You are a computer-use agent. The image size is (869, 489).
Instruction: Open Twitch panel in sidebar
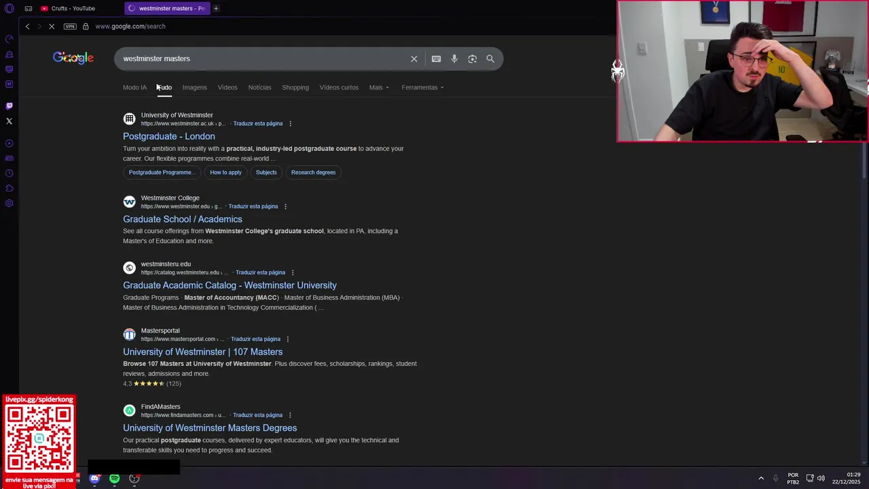click(x=9, y=106)
